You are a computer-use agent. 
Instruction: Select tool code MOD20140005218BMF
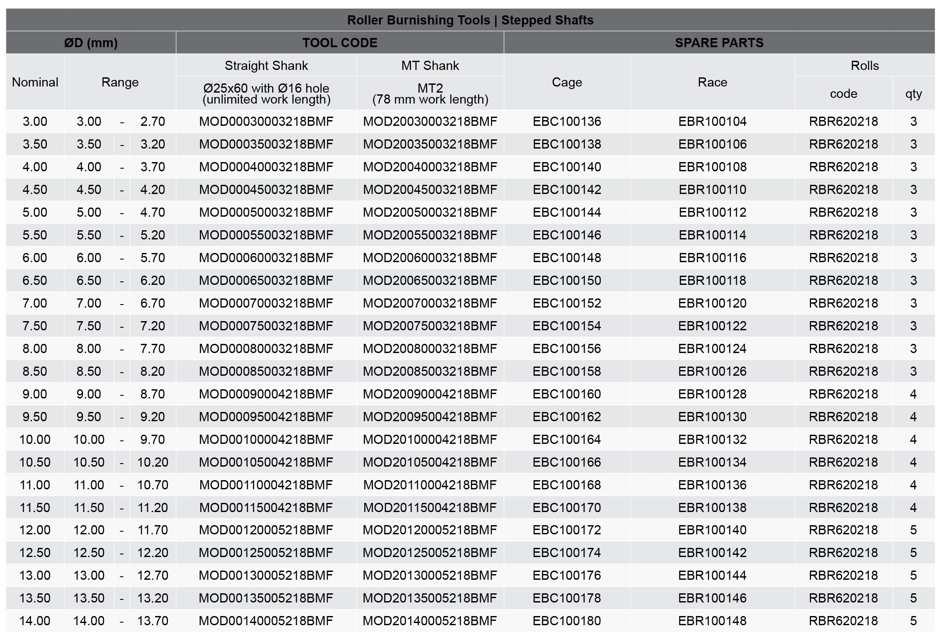(x=430, y=621)
